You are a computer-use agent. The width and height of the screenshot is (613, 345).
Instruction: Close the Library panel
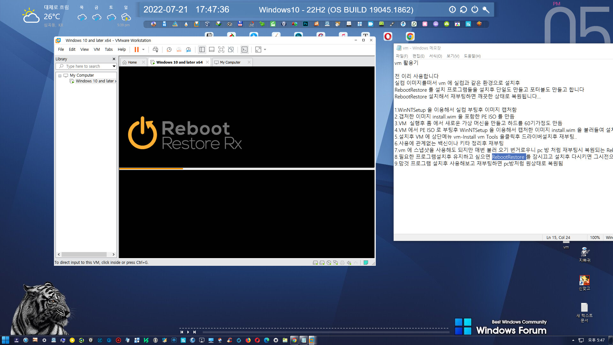pyautogui.click(x=114, y=59)
